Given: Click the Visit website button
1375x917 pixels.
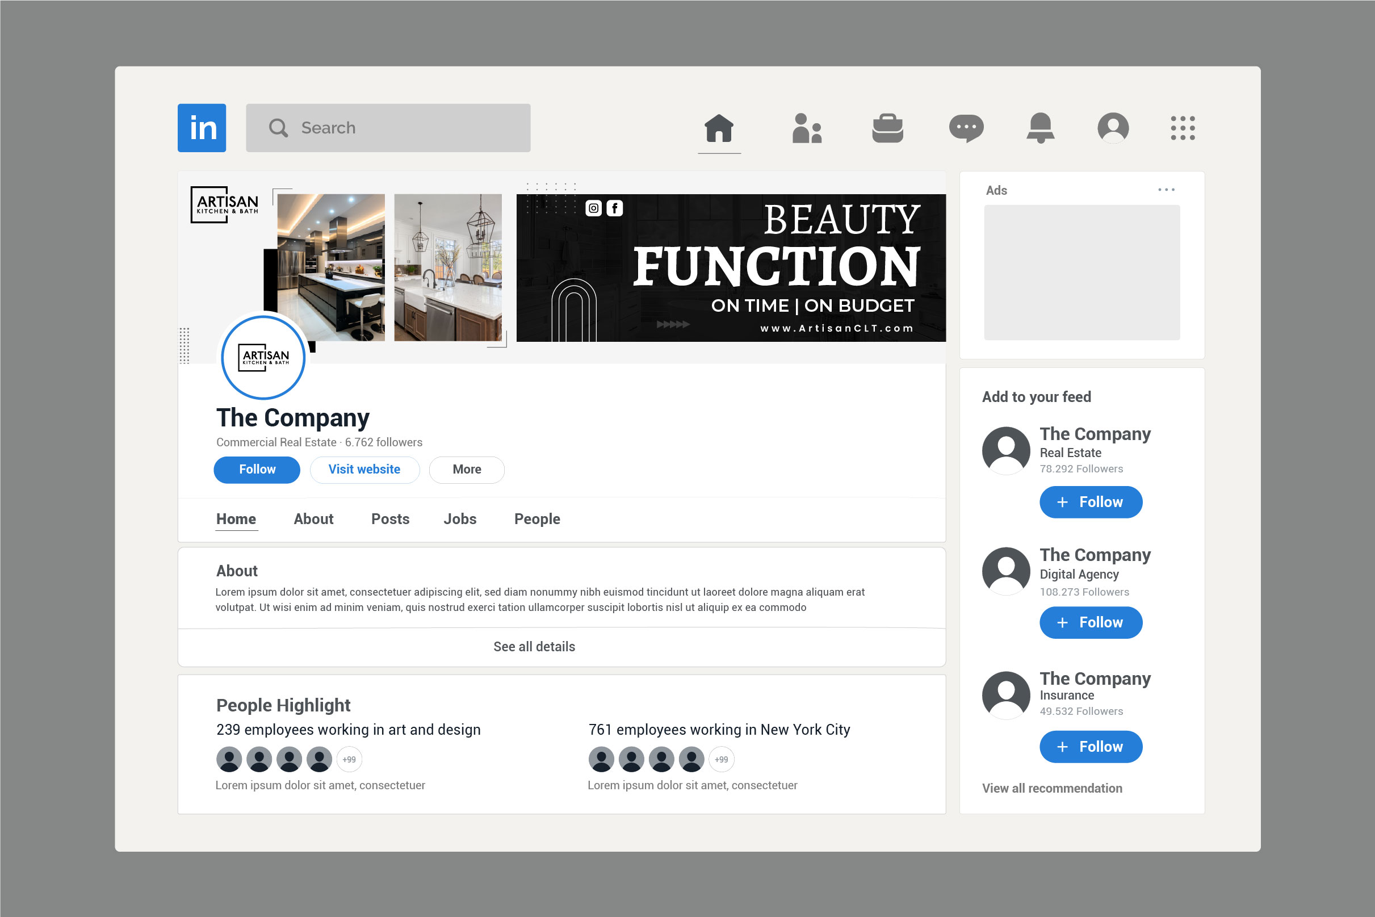Looking at the screenshot, I should (364, 470).
